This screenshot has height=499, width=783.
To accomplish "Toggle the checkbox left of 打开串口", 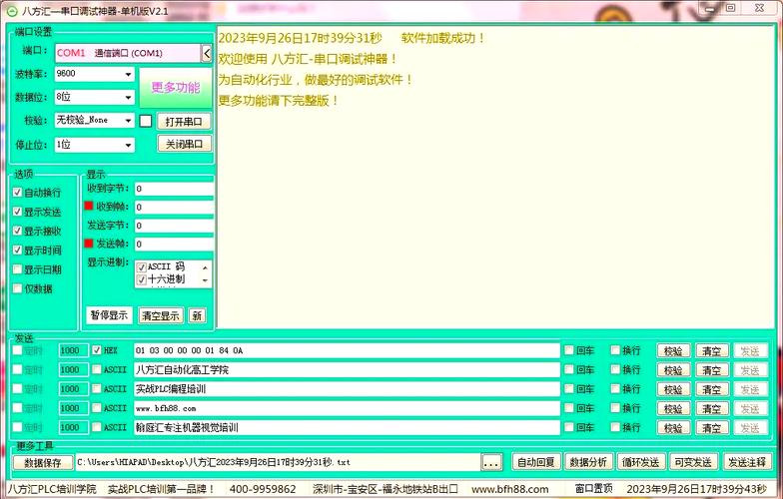I will pos(146,121).
